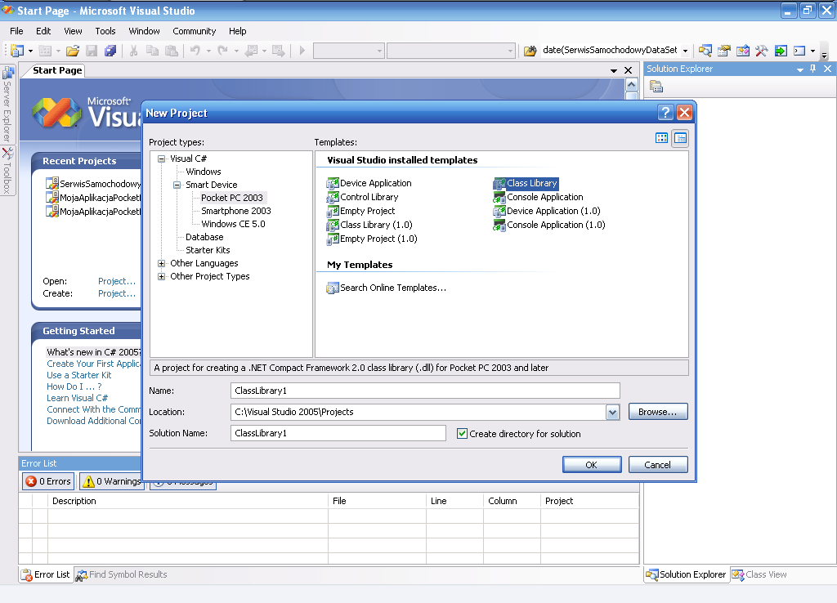
Task: Open the New Project icon dropdown arrow
Action: 30,51
